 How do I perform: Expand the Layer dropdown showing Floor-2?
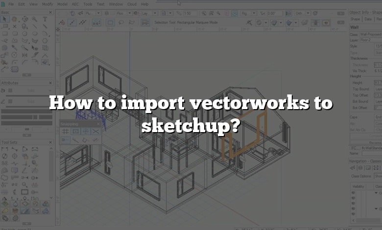click(370, 40)
